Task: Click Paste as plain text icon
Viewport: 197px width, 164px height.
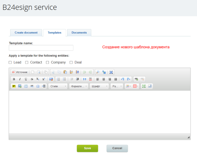Action: [x=71, y=72]
